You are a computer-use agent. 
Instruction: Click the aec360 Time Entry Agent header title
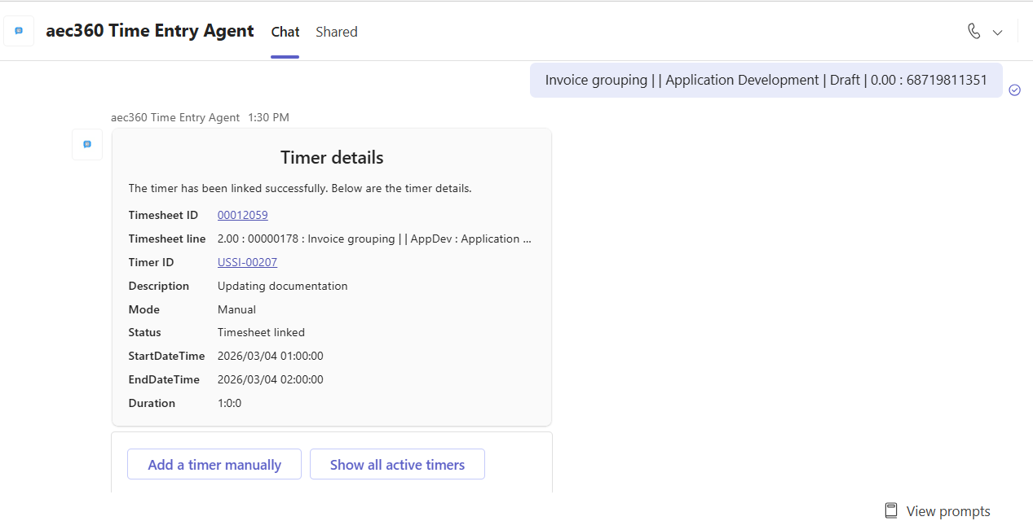150,32
